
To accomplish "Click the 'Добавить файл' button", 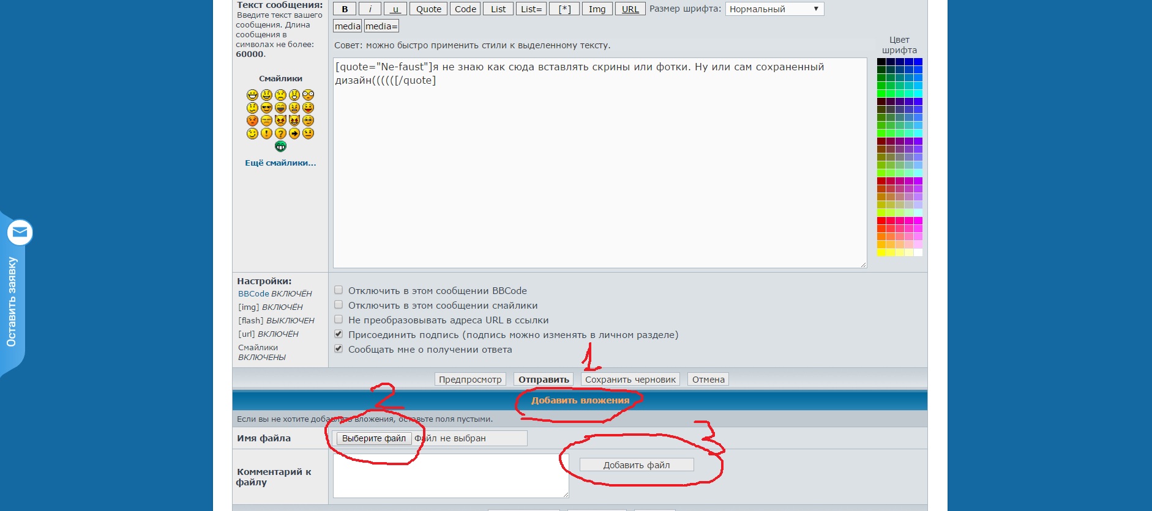I will (x=637, y=465).
